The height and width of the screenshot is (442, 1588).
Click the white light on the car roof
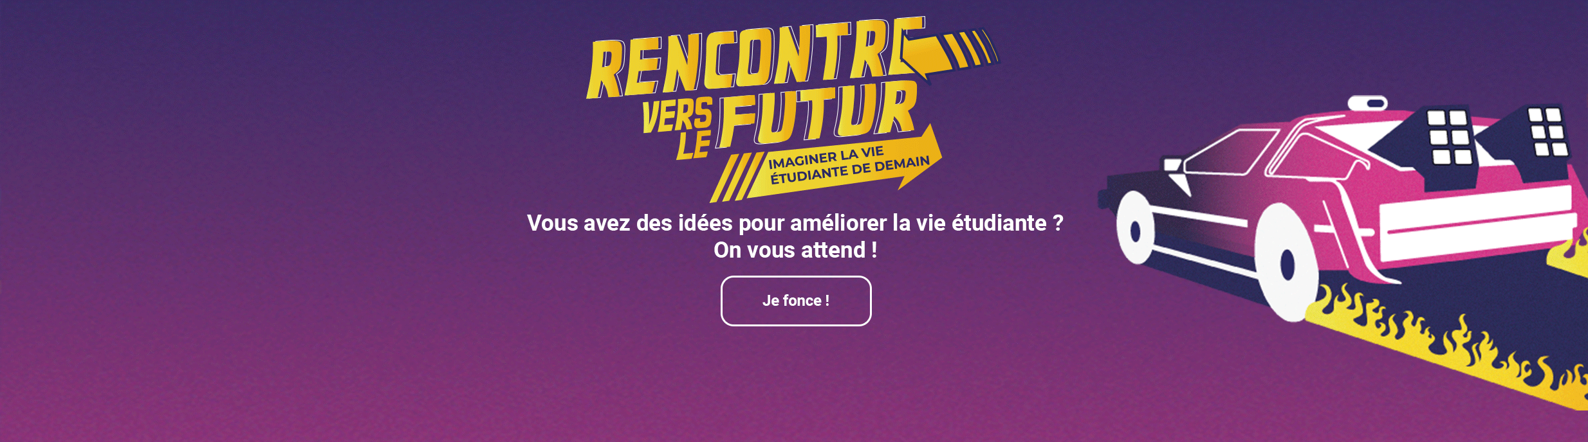pyautogui.click(x=1368, y=103)
